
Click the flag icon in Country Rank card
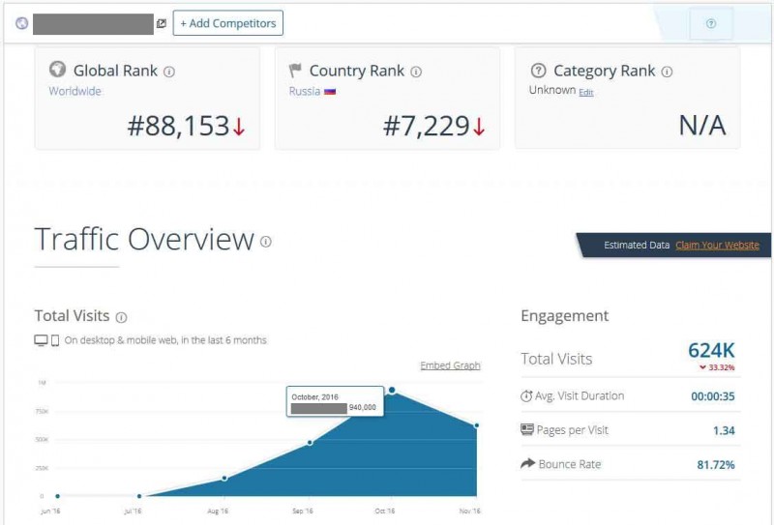pyautogui.click(x=296, y=71)
